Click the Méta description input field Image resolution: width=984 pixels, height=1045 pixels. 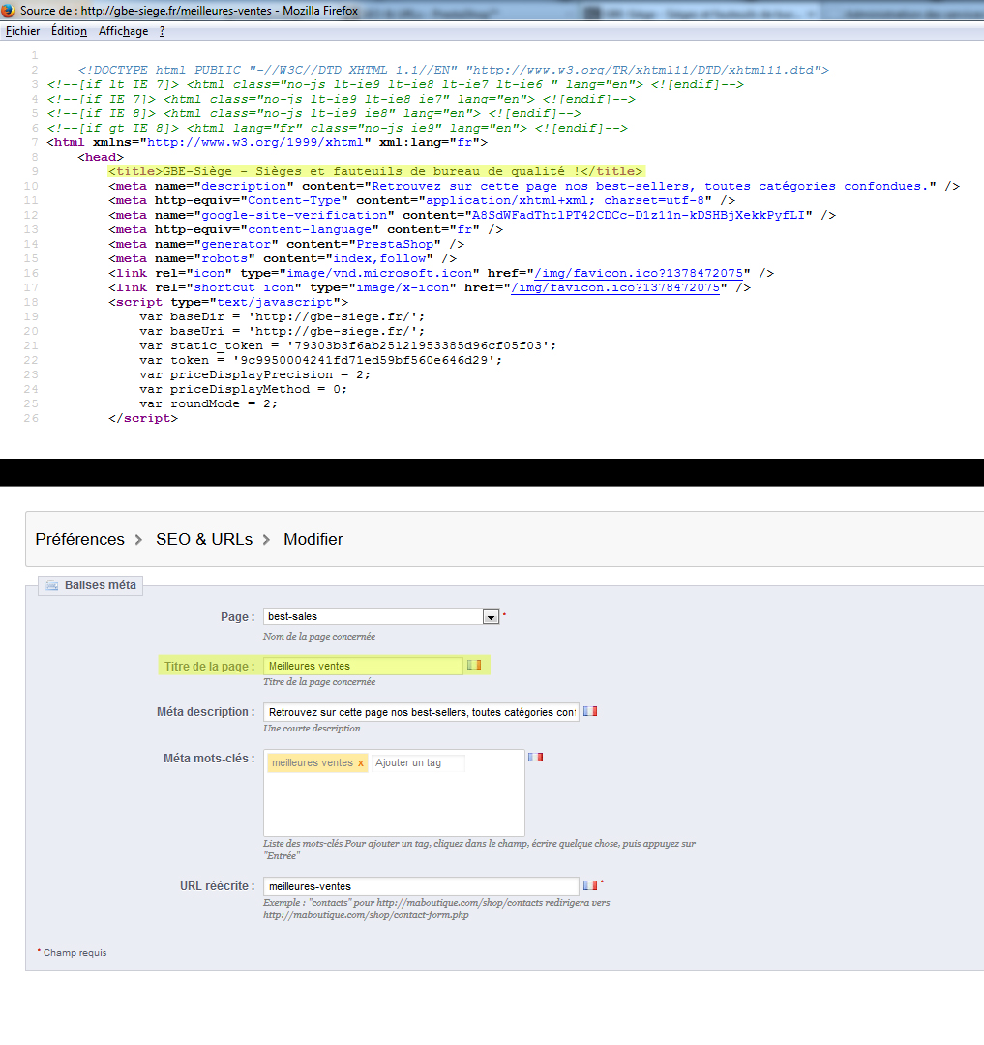click(x=421, y=712)
